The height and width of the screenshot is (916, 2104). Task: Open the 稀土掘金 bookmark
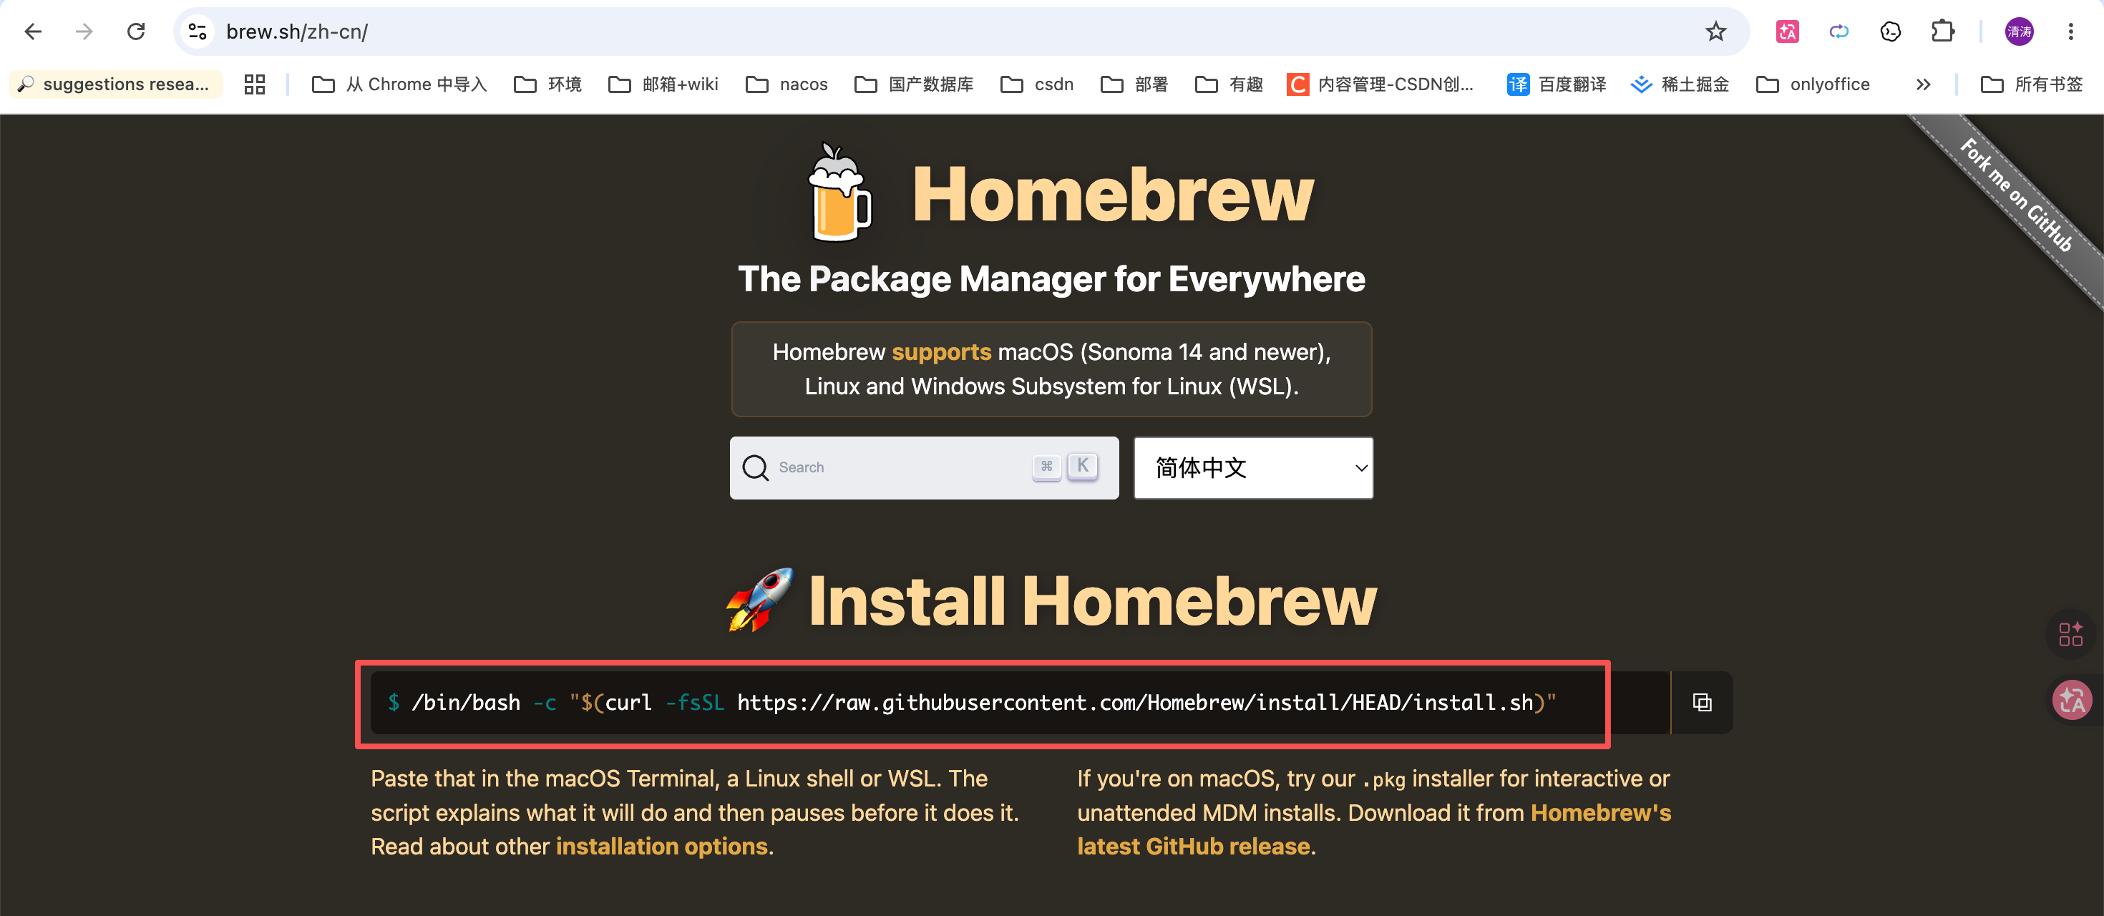tap(1680, 84)
